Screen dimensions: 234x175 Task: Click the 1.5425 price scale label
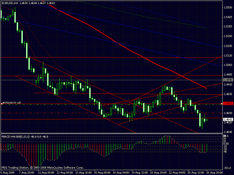228,17
